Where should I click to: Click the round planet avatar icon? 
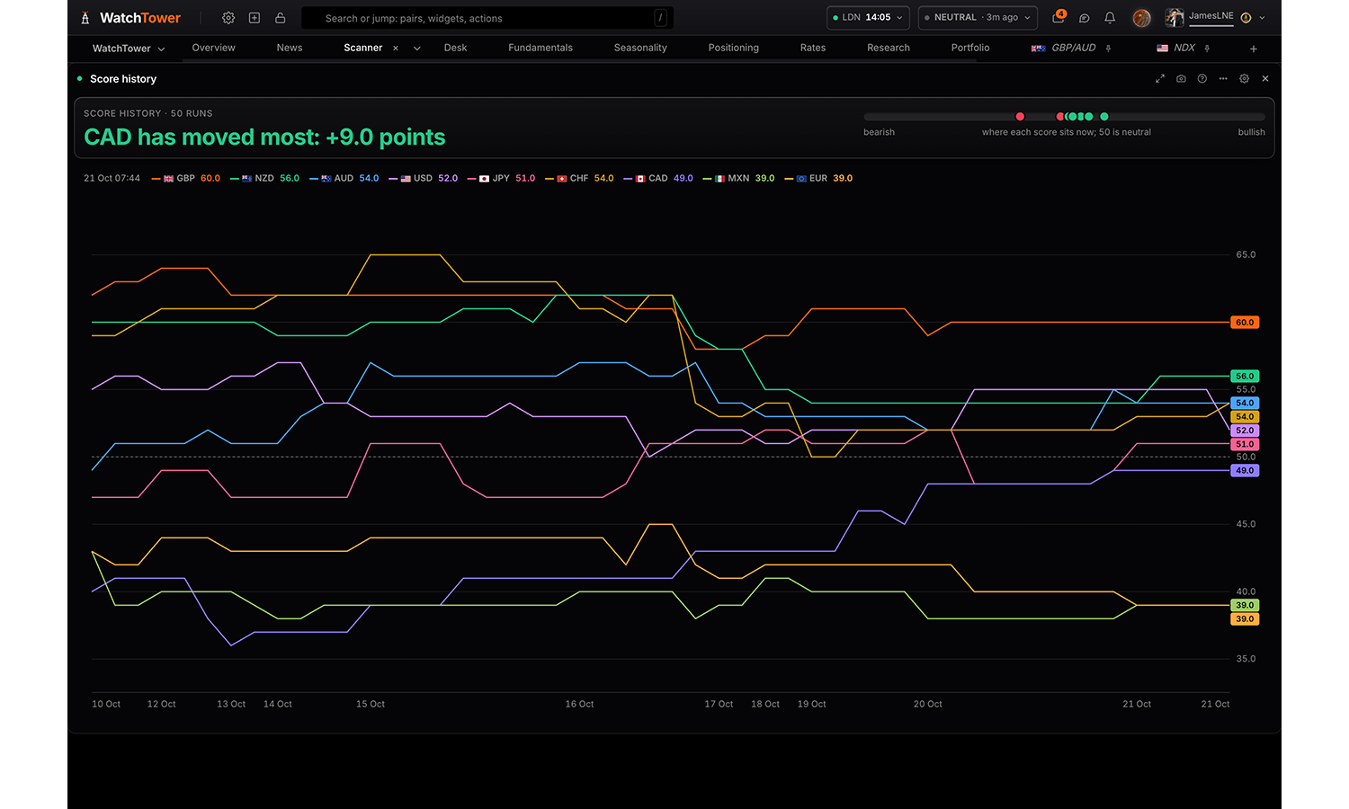coord(1142,18)
